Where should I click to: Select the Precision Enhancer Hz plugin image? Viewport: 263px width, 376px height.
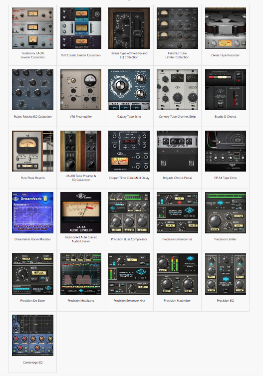point(177,212)
